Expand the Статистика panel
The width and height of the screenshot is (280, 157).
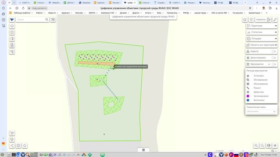(x=262, y=32)
